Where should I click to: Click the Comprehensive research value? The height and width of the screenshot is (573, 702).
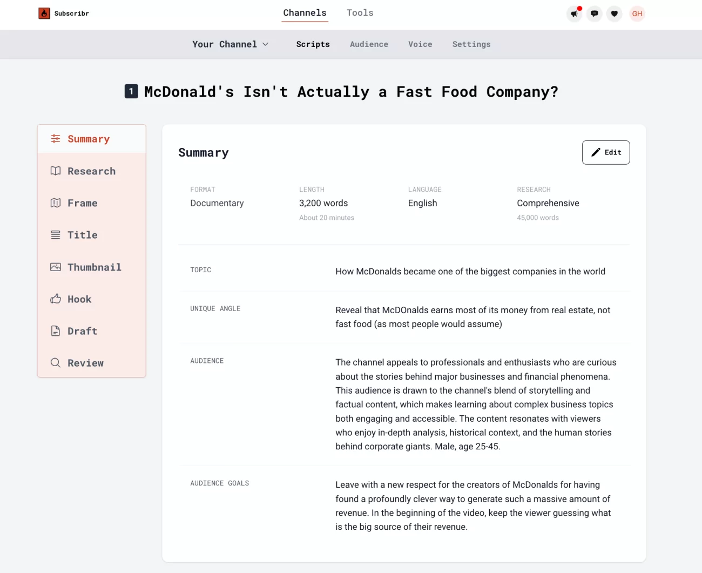coord(548,203)
